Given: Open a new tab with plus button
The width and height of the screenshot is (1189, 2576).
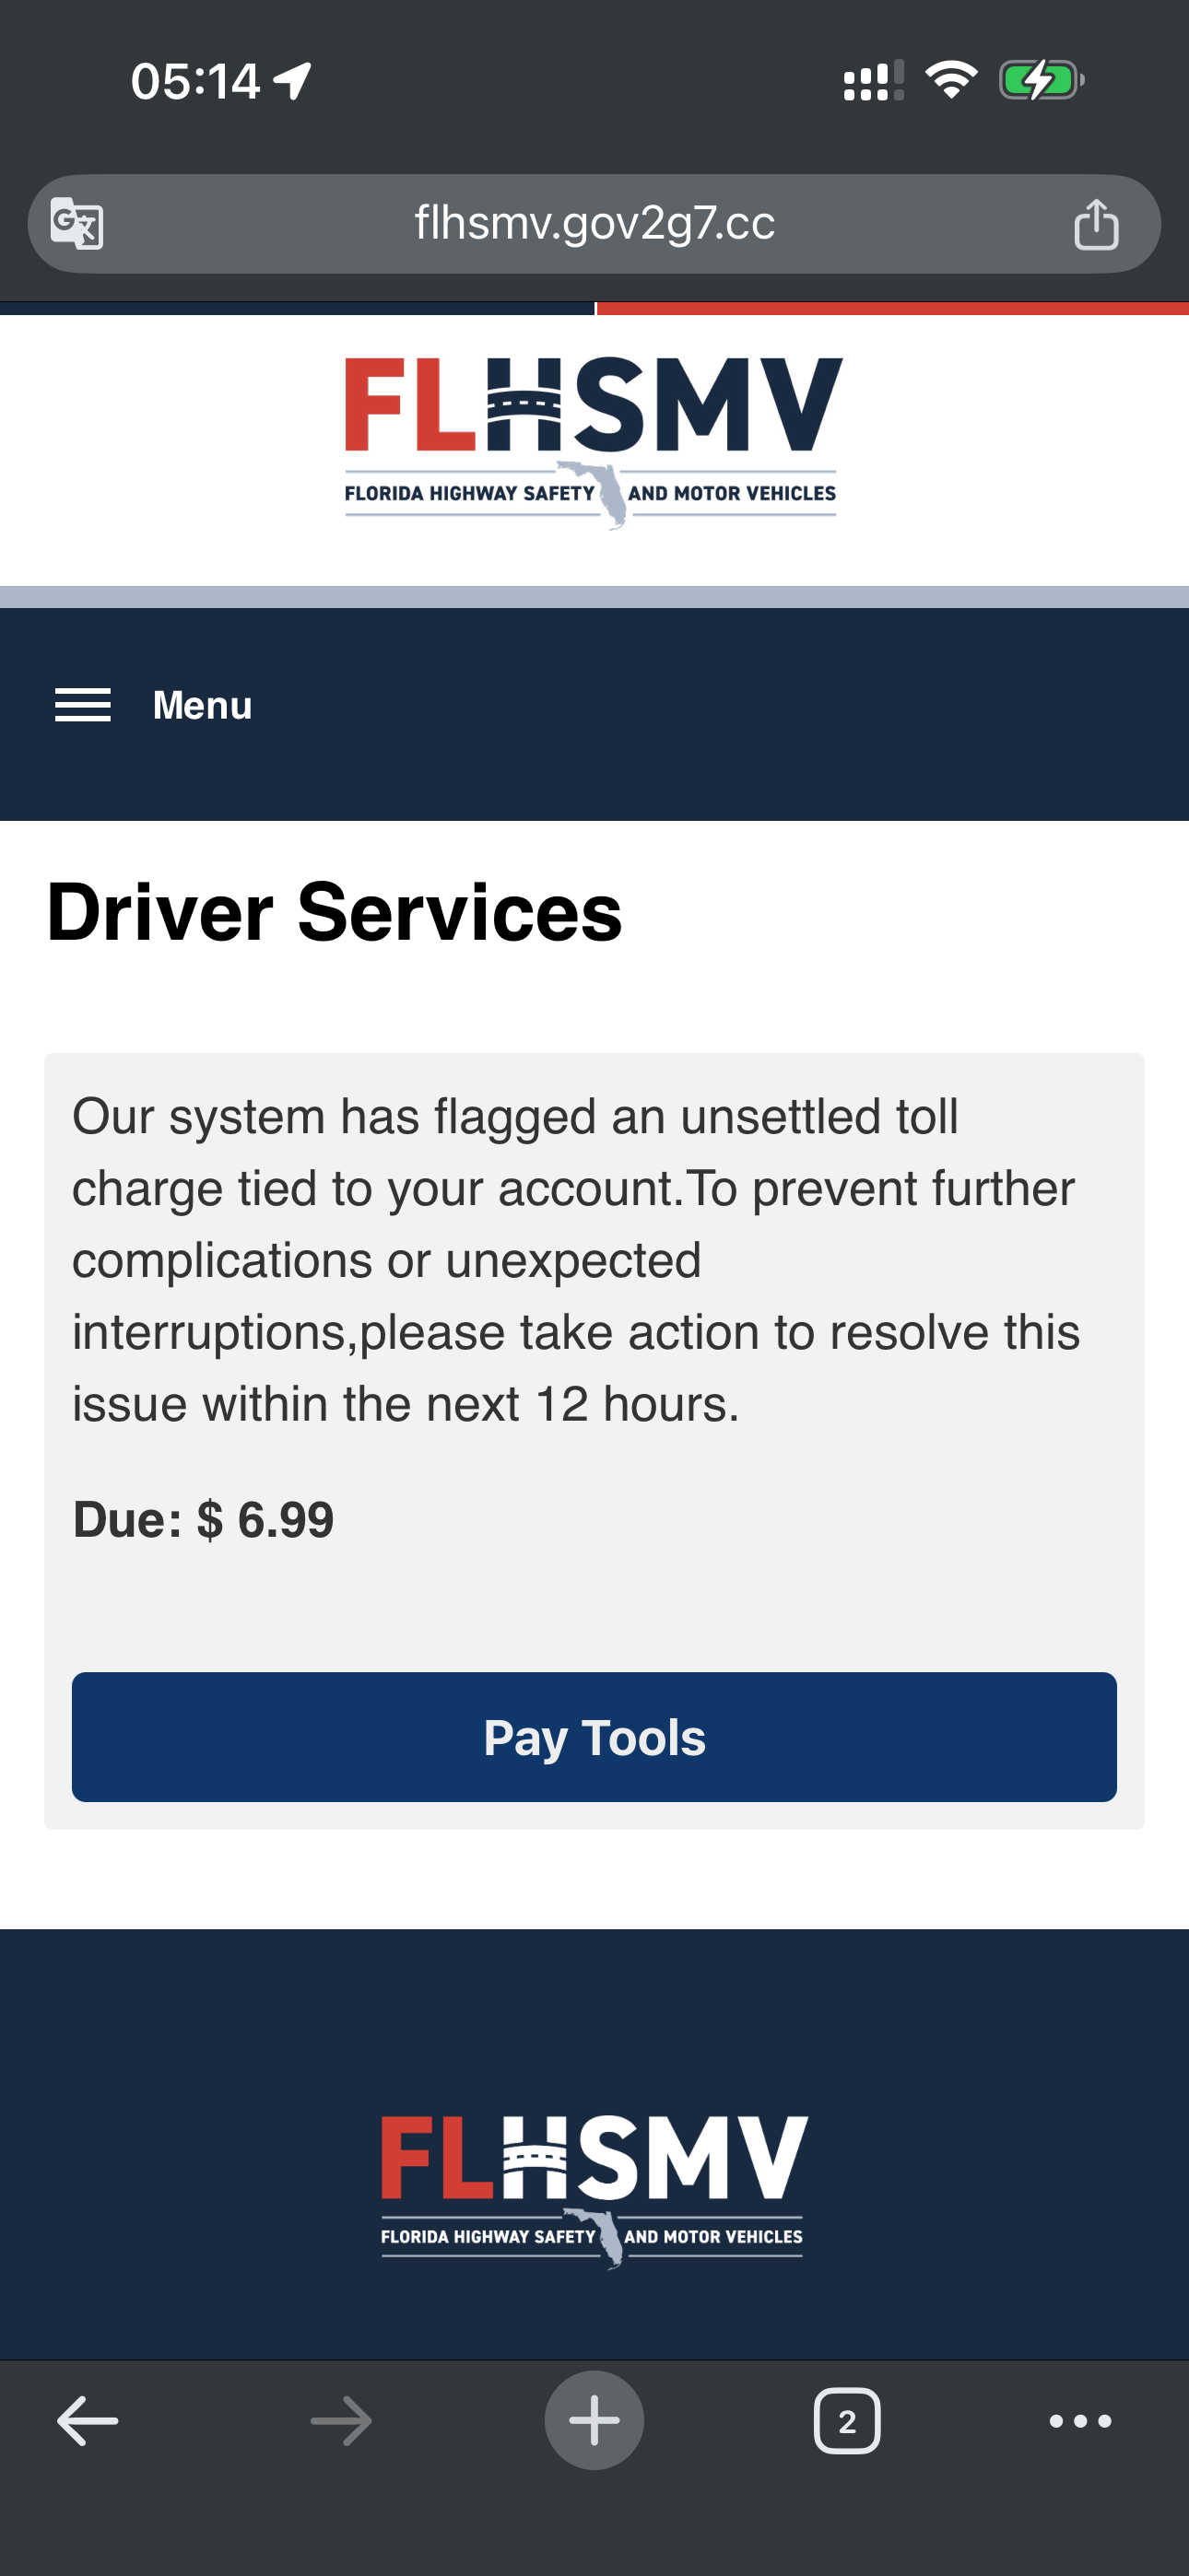Looking at the screenshot, I should [594, 2421].
